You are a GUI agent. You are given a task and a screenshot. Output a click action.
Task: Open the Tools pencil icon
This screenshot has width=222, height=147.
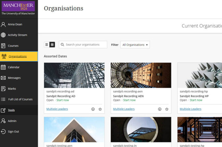click(x=3, y=110)
